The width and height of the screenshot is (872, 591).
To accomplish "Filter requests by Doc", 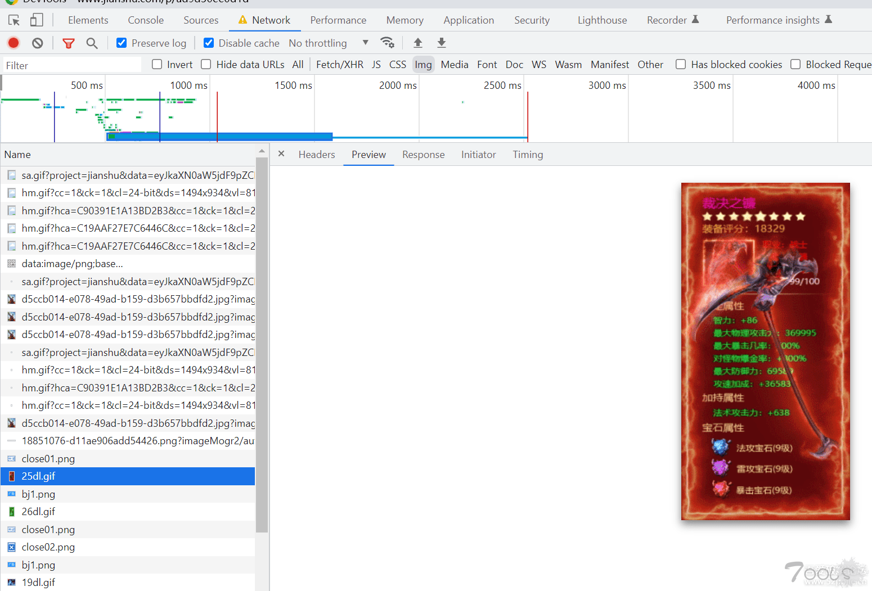I will pyautogui.click(x=514, y=65).
